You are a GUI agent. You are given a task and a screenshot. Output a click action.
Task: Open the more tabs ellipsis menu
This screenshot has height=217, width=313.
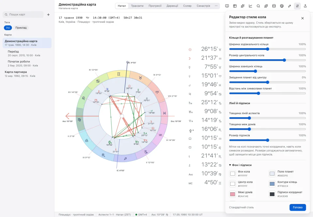pyautogui.click(x=216, y=6)
